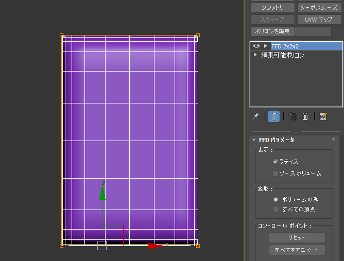The width and height of the screenshot is (344, 261).
Task: Click the ポリゴンを編集 button
Action: (272, 31)
